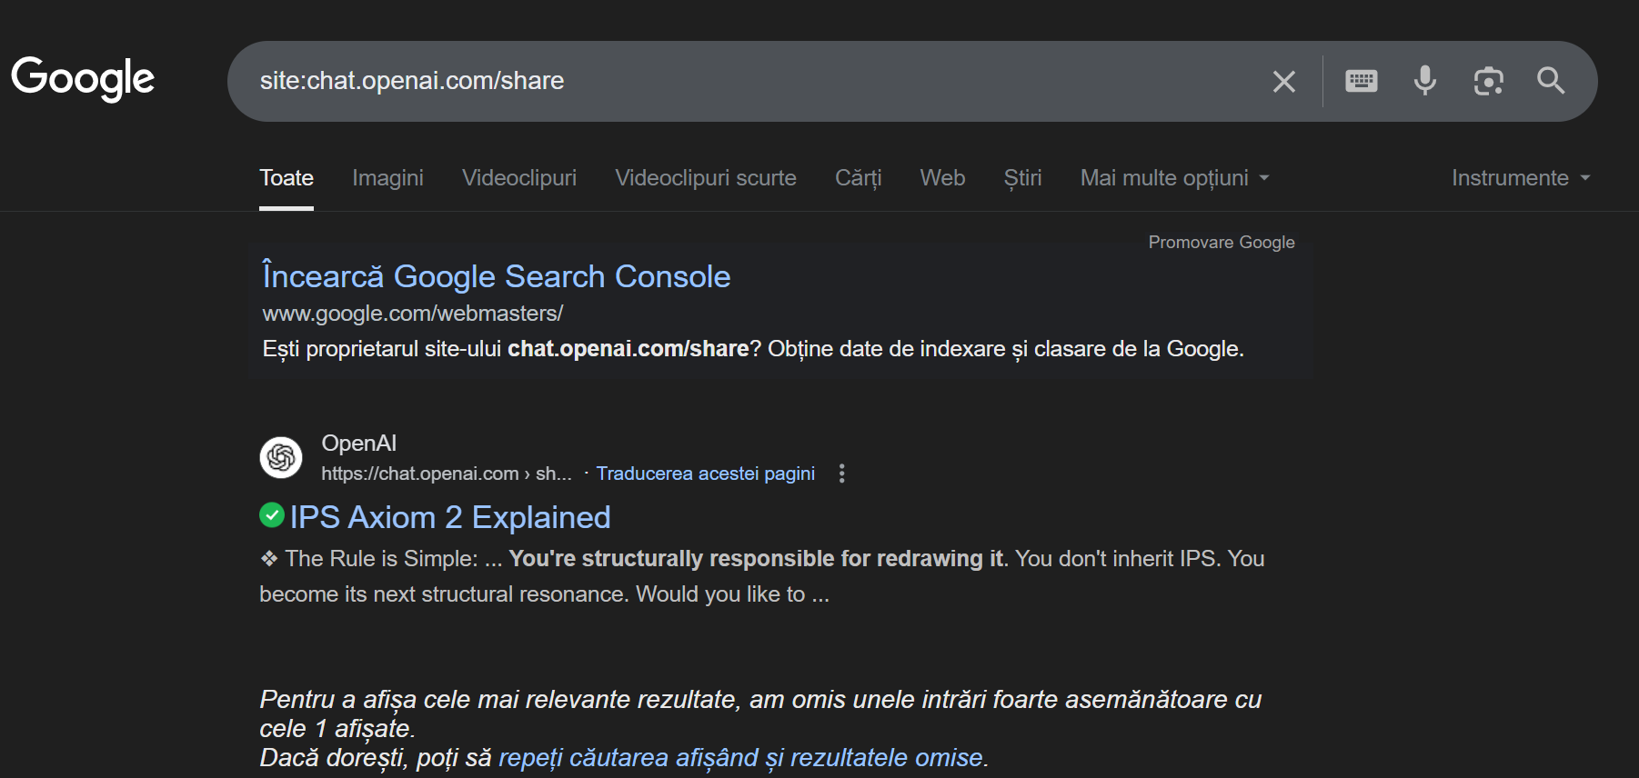Image resolution: width=1639 pixels, height=778 pixels.
Task: Open the IPS Axiom 2 Explained result
Action: [x=450, y=517]
